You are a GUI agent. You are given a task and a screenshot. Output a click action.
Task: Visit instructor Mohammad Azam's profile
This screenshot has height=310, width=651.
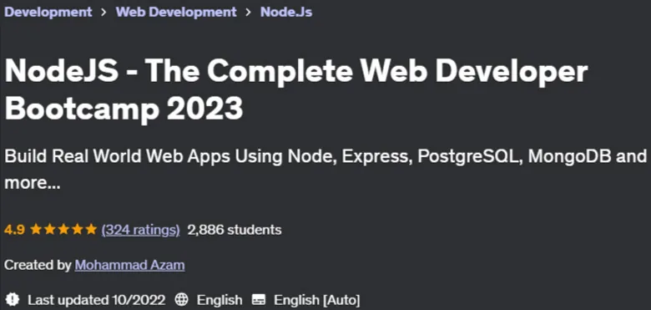(130, 265)
